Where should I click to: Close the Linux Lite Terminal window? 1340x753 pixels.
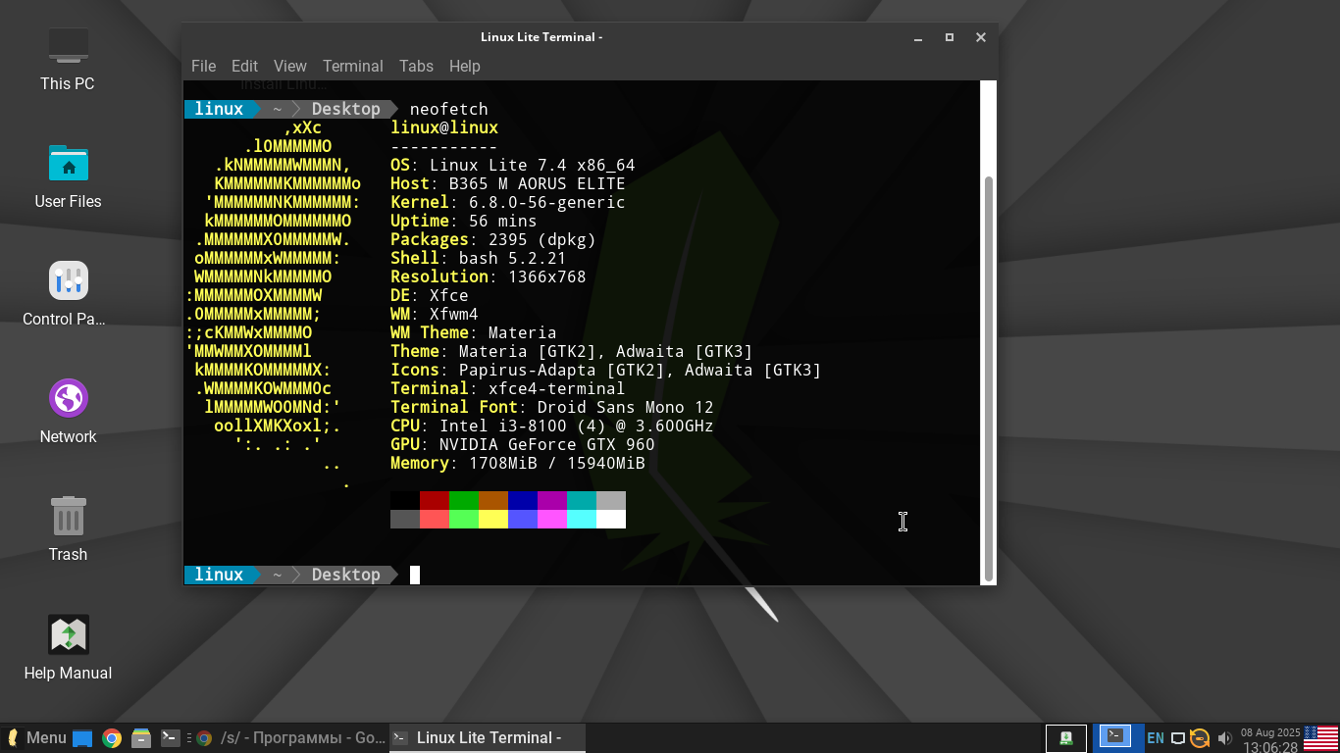point(981,37)
